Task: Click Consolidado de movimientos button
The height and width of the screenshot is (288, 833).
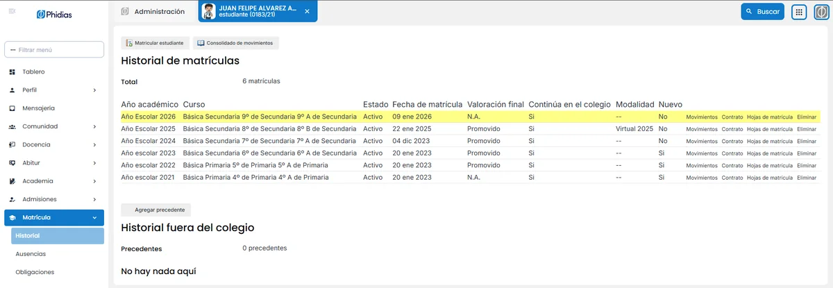Action: coord(236,43)
